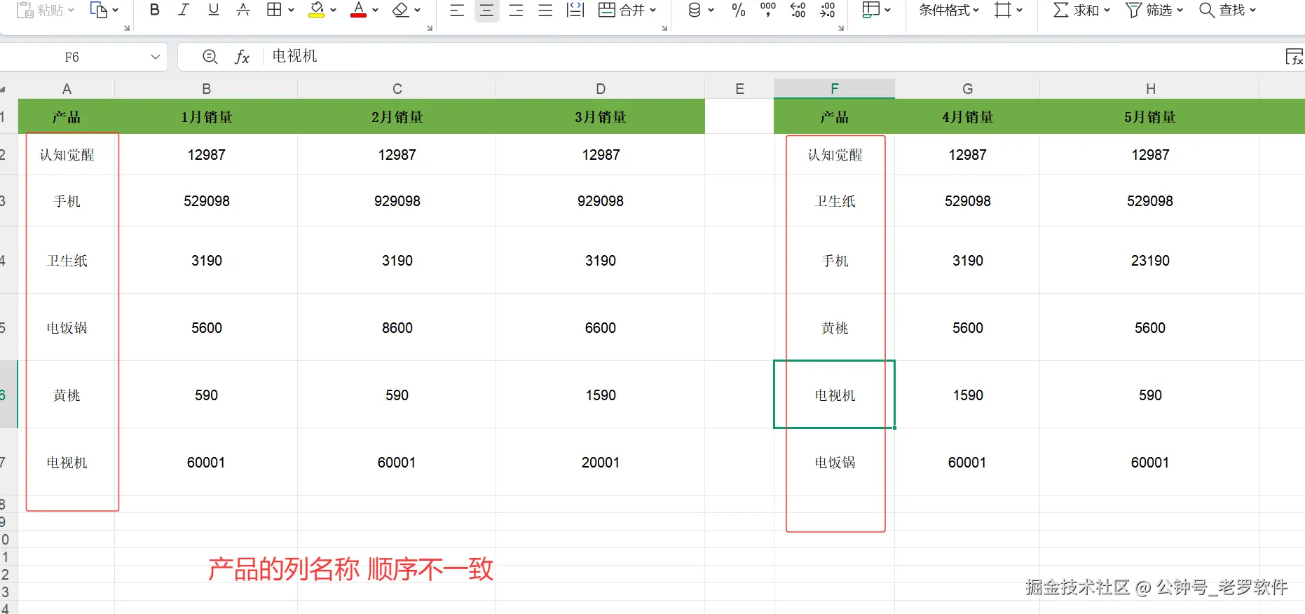Screen dimensions: 1305x614
Task: Select cell 20001 in 3月销量 column
Action: tap(600, 462)
